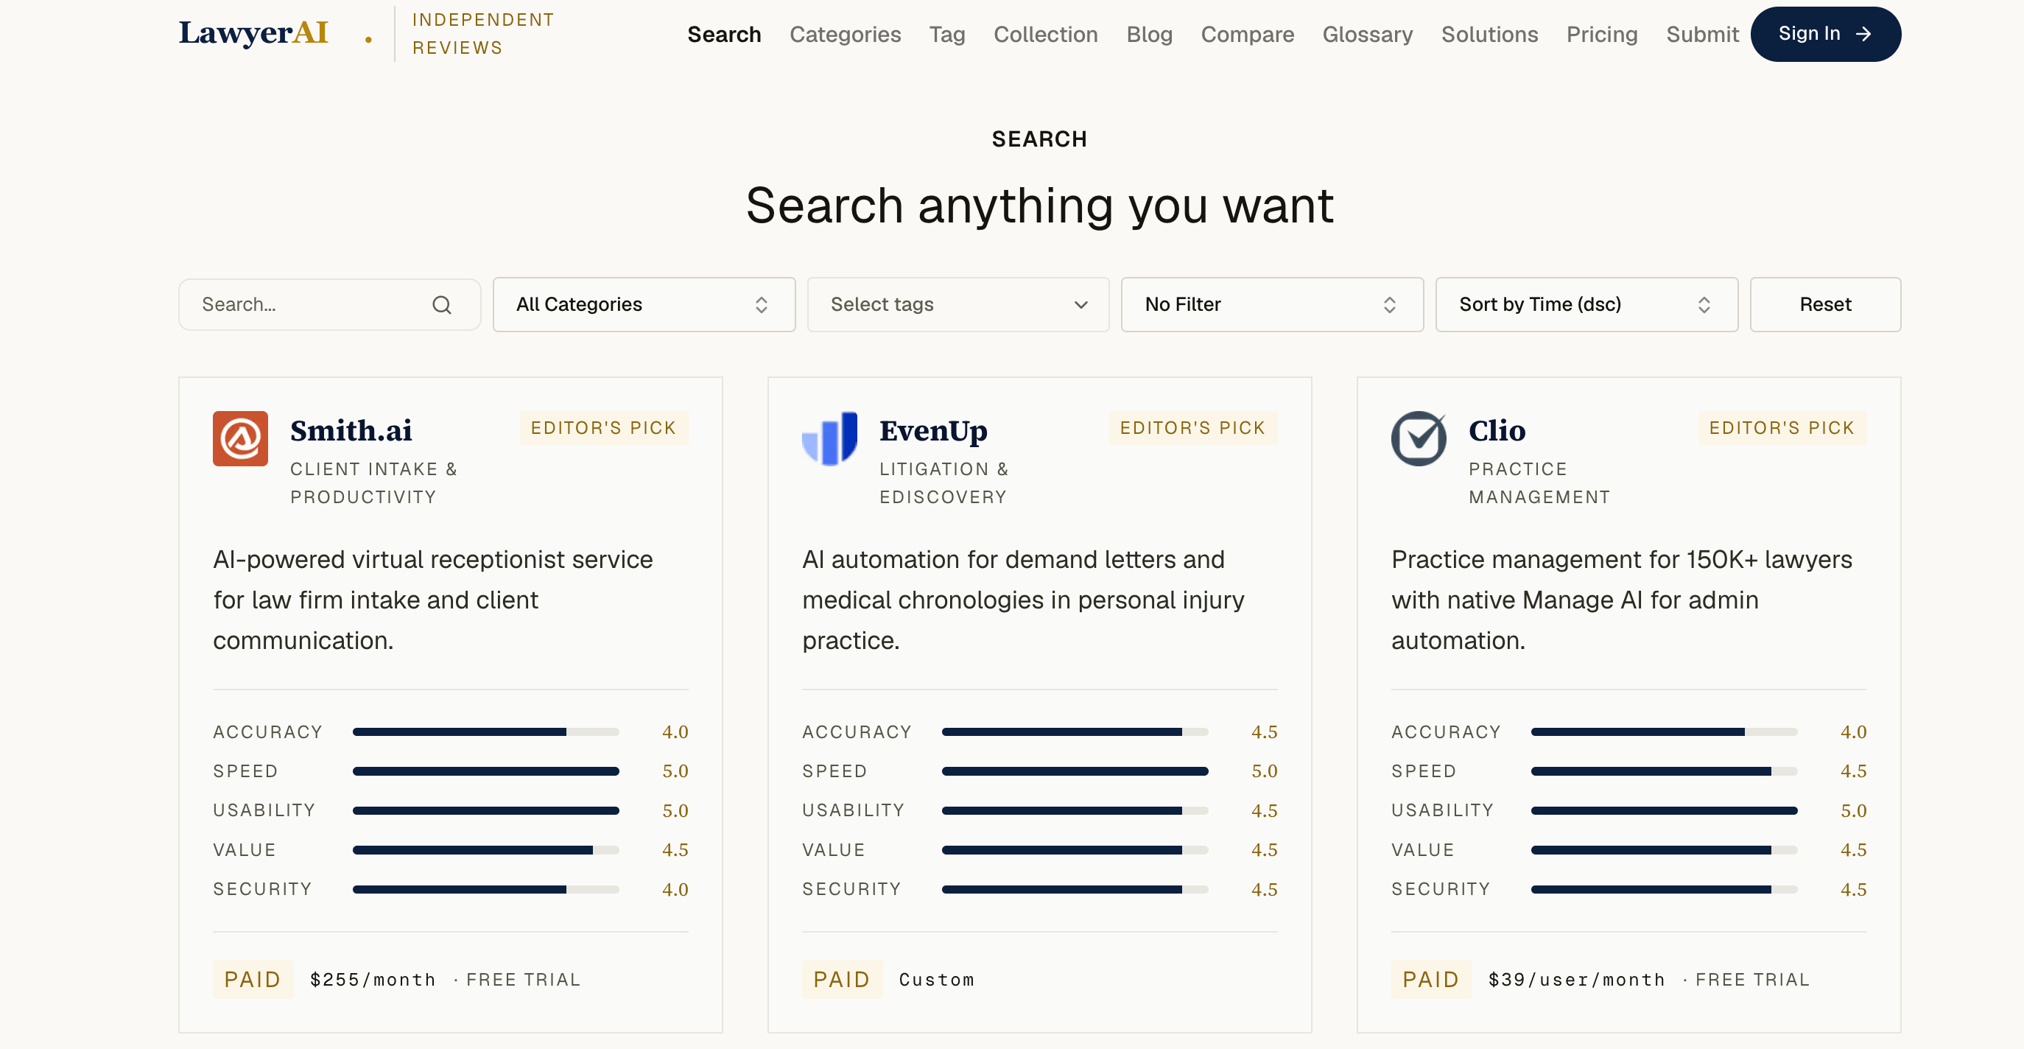
Task: Open the Clio title link
Action: (x=1497, y=431)
